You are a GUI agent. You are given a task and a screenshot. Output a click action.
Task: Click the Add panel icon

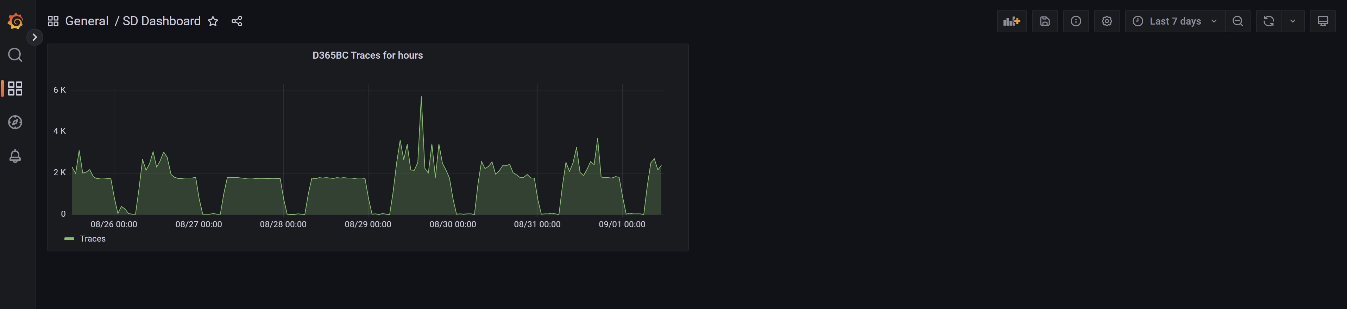(x=1011, y=21)
